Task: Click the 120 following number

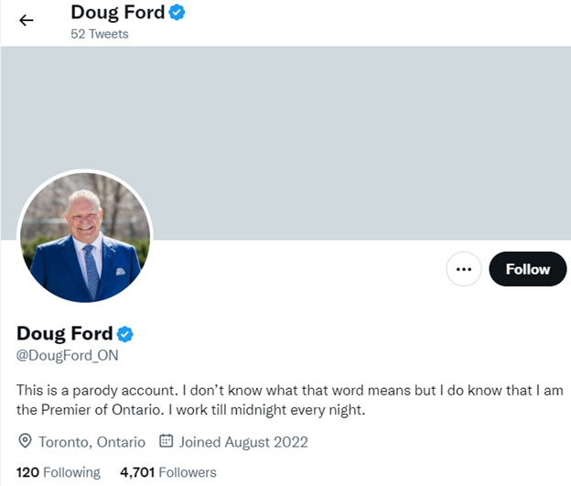Action: pyautogui.click(x=27, y=472)
